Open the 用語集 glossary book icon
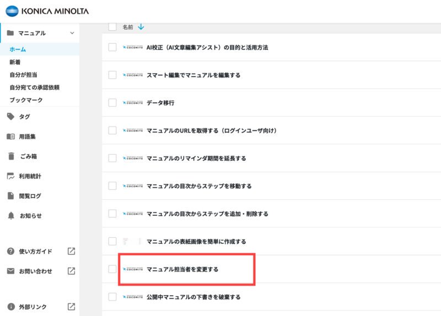This screenshot has width=441, height=316. 10,137
